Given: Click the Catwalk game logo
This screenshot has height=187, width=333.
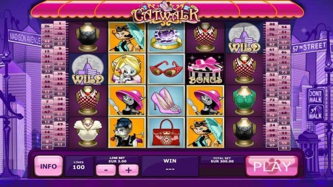Looking at the screenshot, I should (166, 13).
